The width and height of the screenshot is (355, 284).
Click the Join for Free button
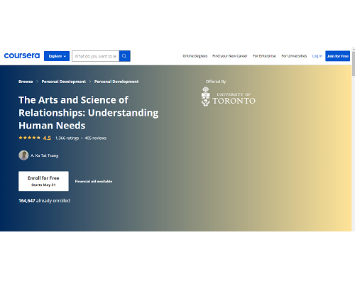click(x=338, y=56)
